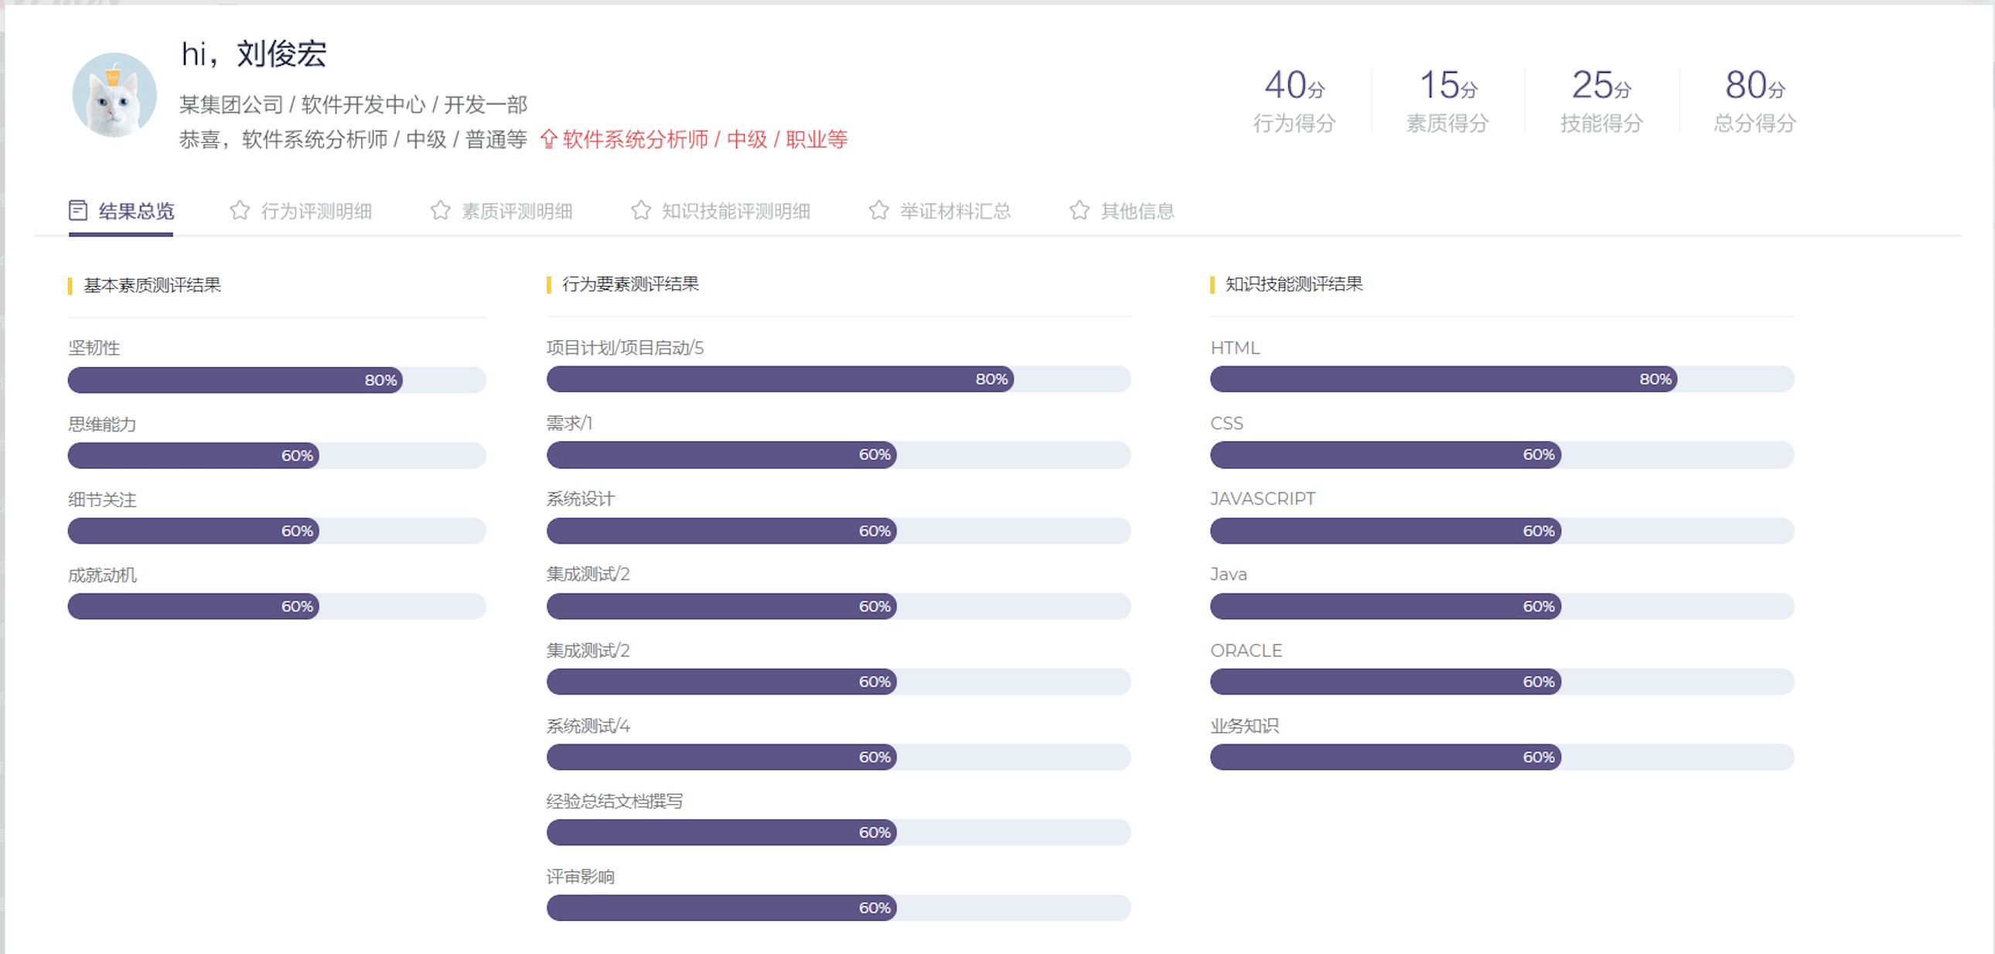The height and width of the screenshot is (954, 1995).
Task: Click red 软件系统分析师 / 中级 / 职业等 link
Action: pyautogui.click(x=704, y=139)
